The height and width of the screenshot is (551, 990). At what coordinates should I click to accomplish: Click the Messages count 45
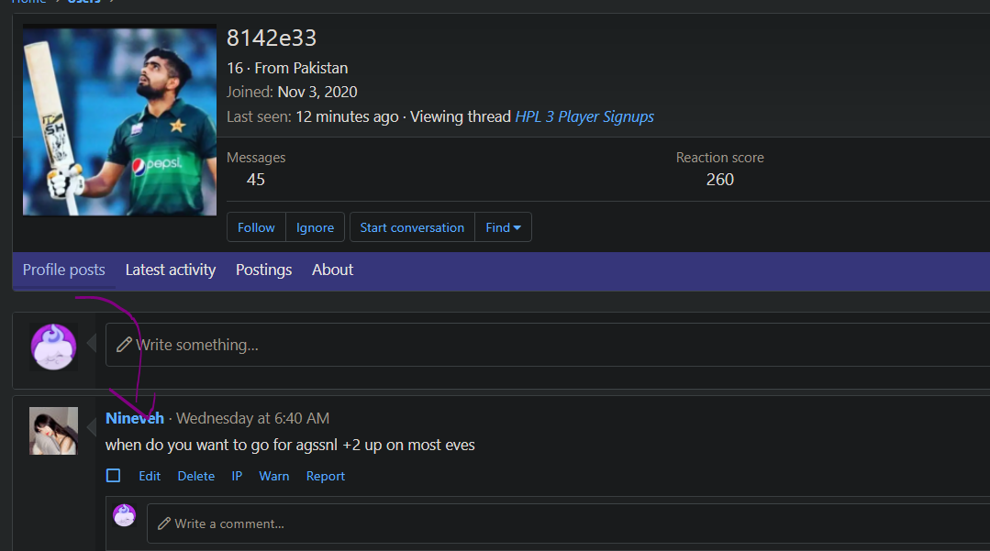pos(256,180)
